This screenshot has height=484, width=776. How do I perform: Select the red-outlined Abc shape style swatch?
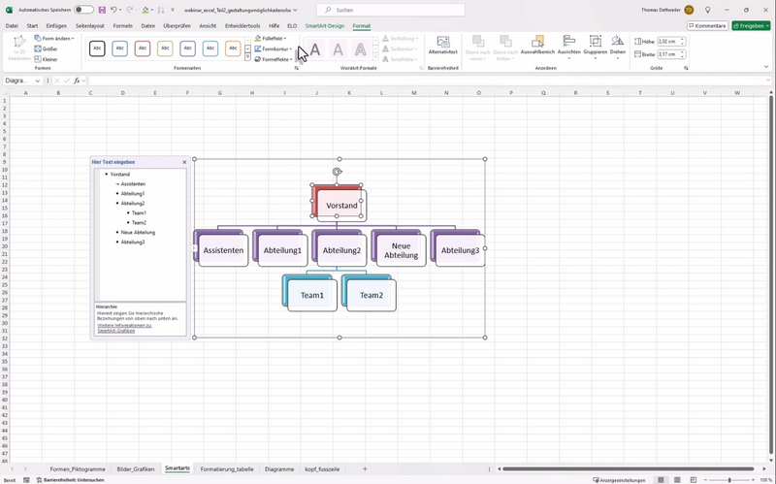[x=143, y=48]
